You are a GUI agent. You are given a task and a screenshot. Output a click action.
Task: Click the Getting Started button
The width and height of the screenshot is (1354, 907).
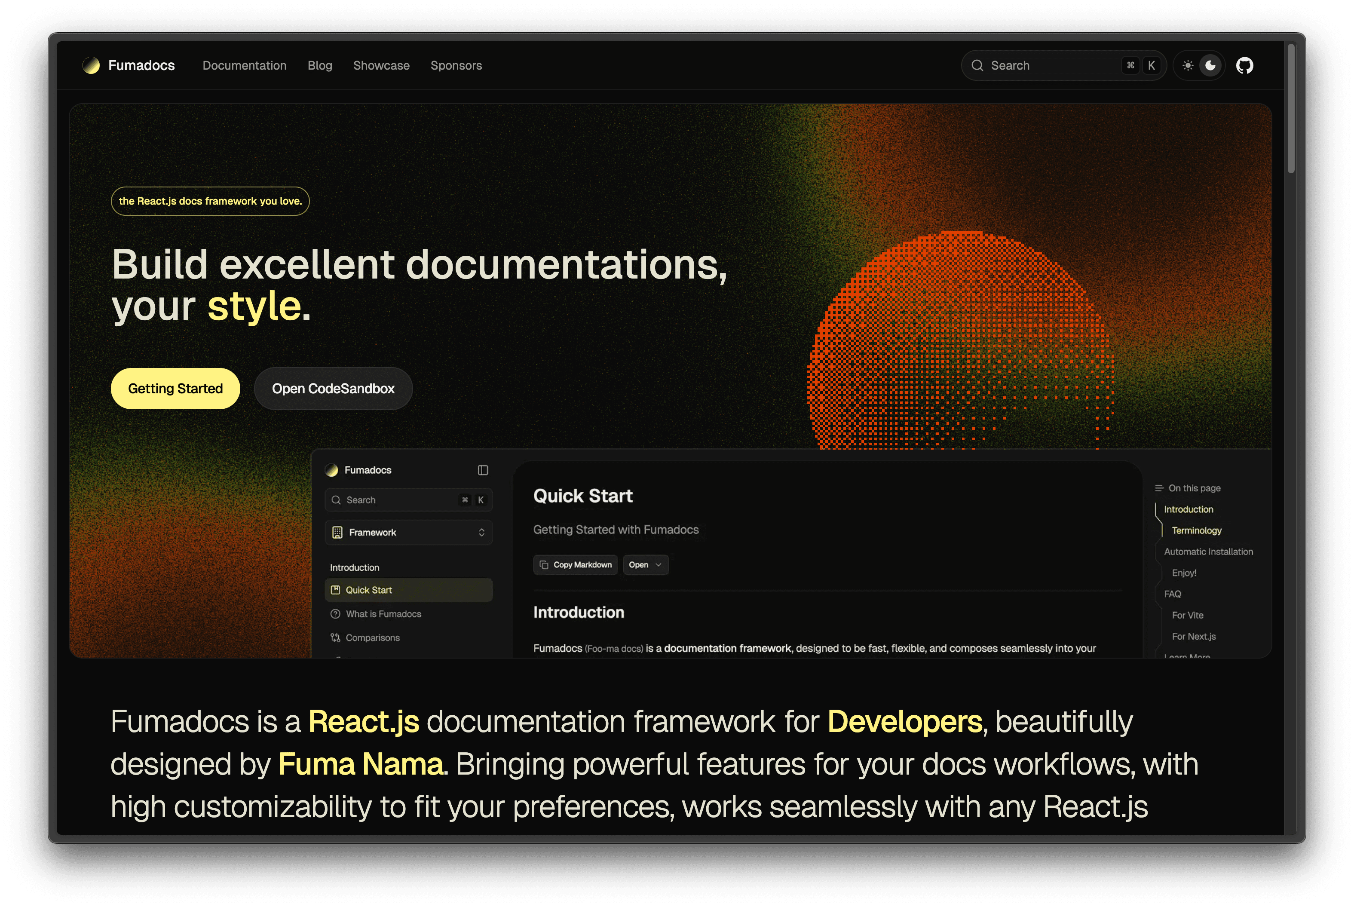(x=175, y=389)
